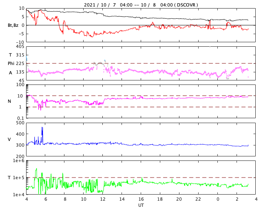261x208 pixels.
Task: Click the '300' tick in velocity panel
Action: coord(20,145)
